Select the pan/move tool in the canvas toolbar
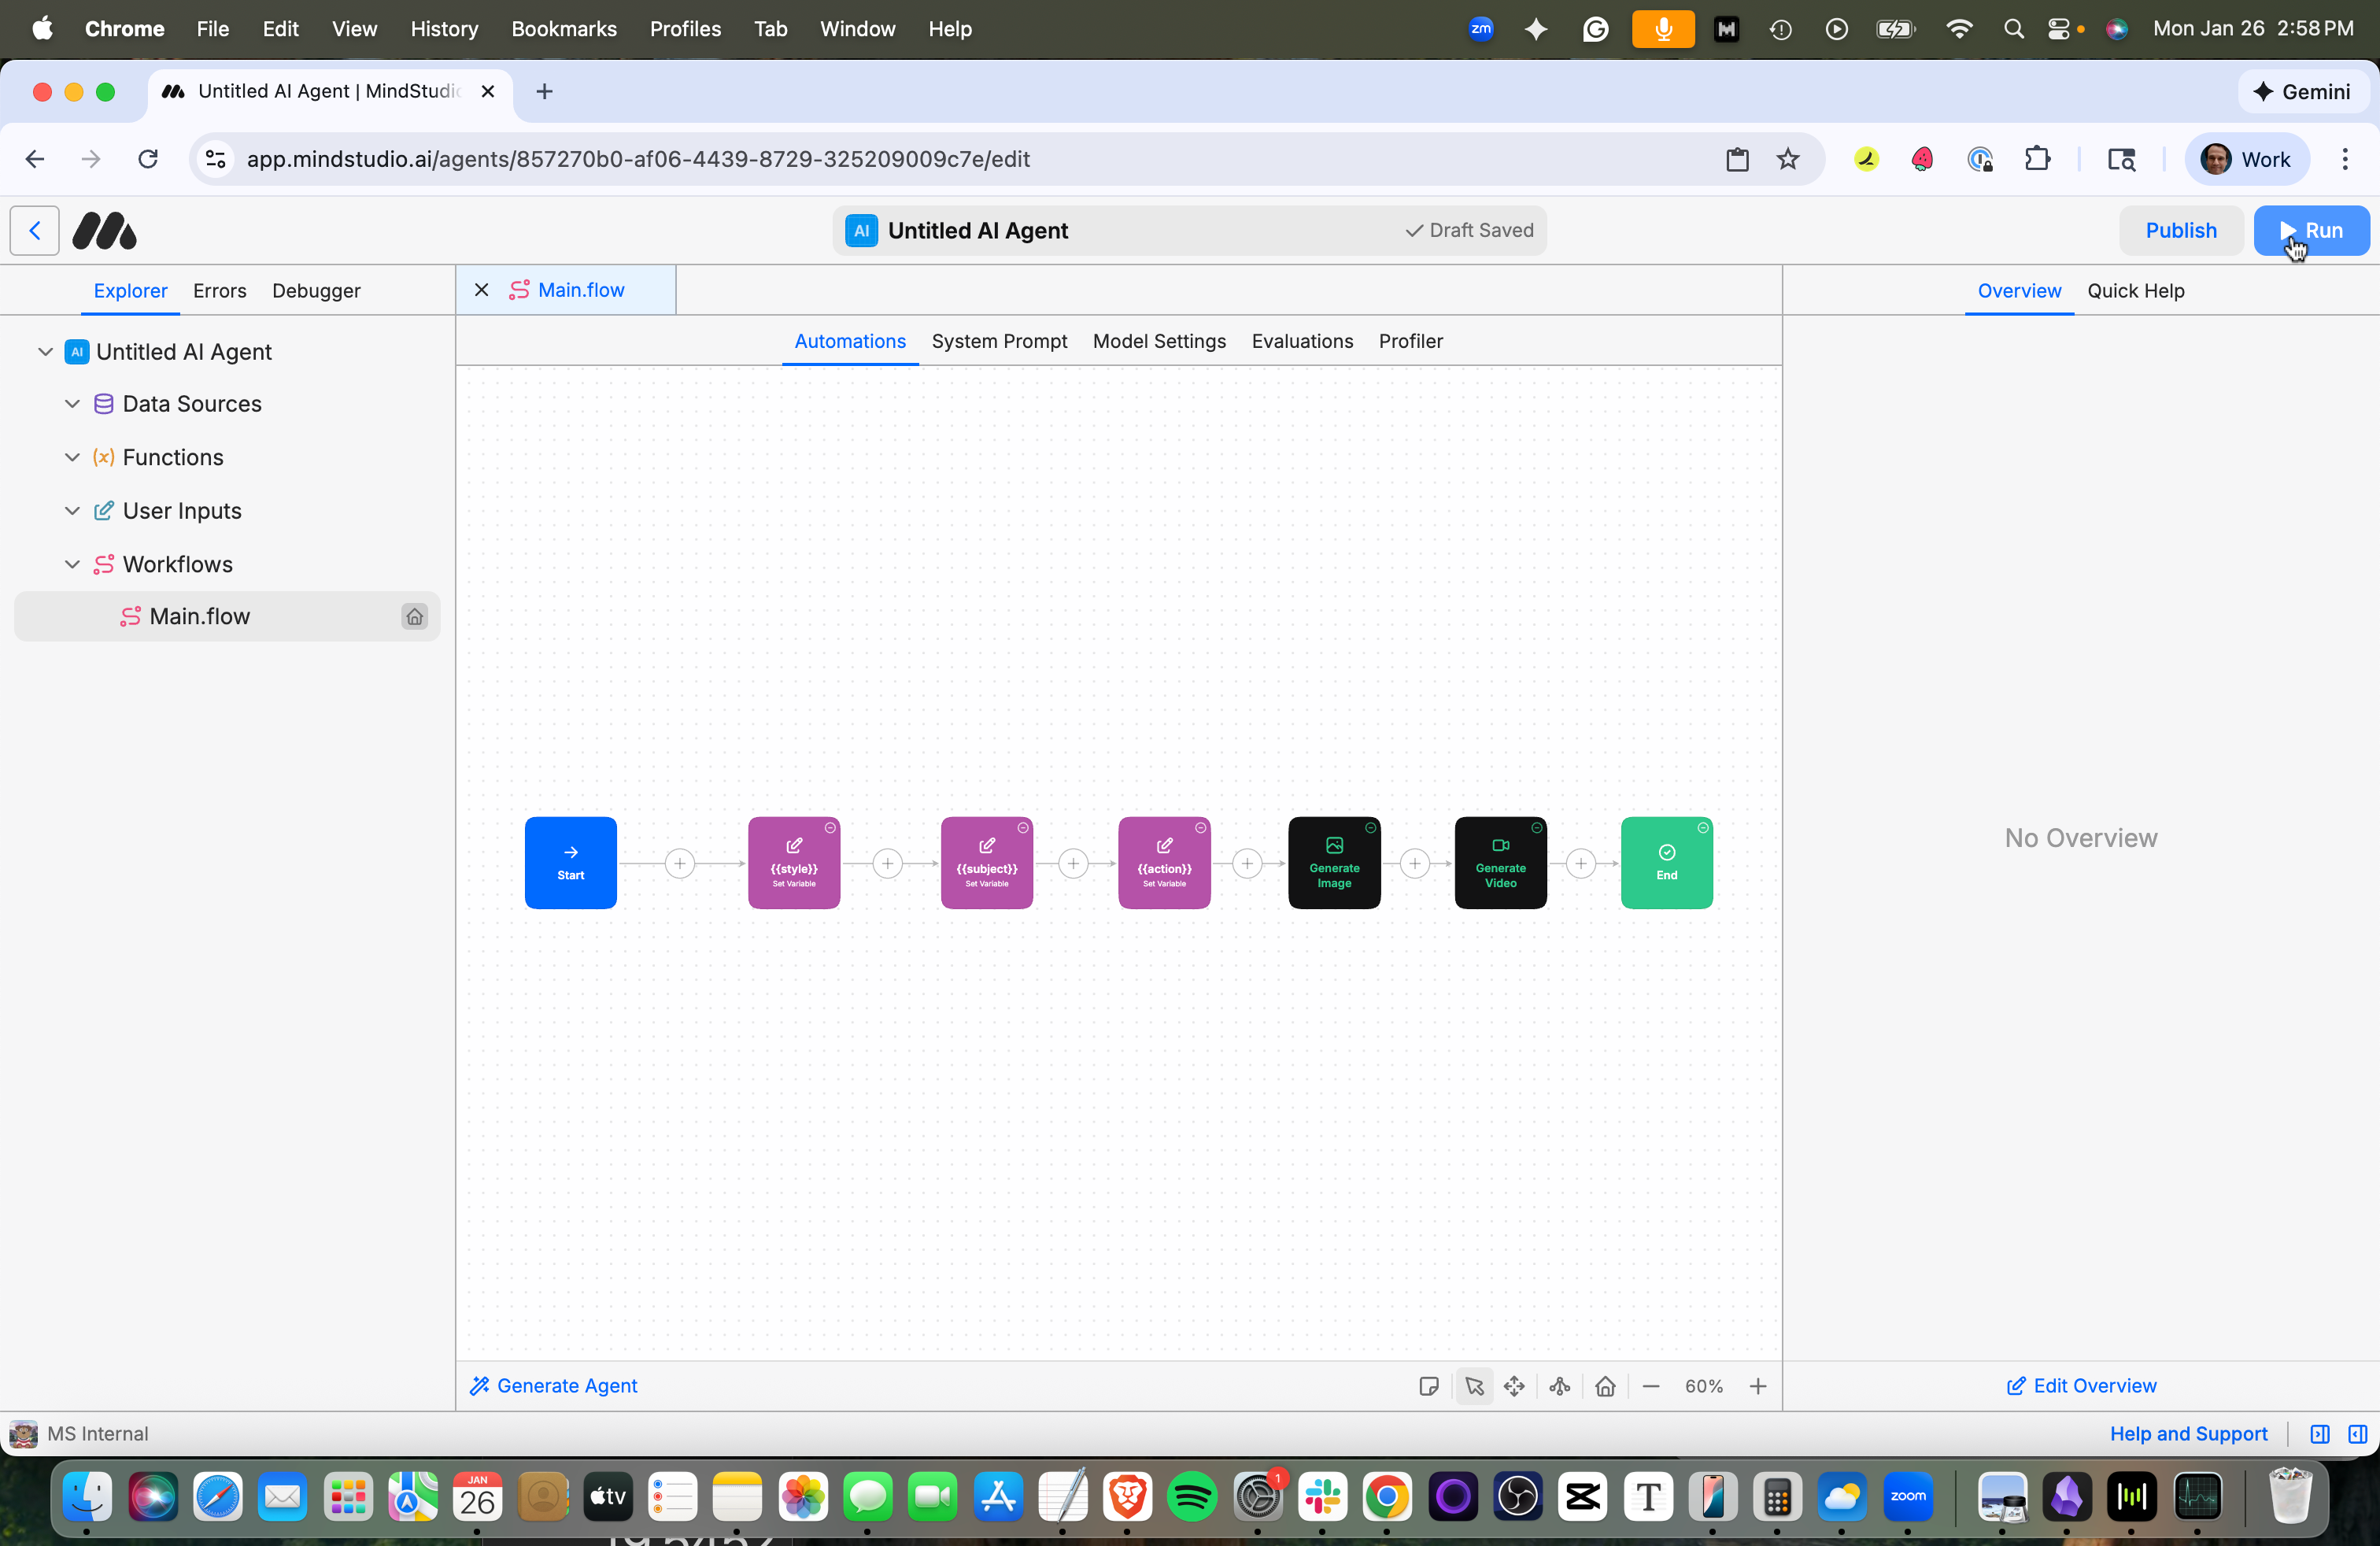 tap(1515, 1386)
